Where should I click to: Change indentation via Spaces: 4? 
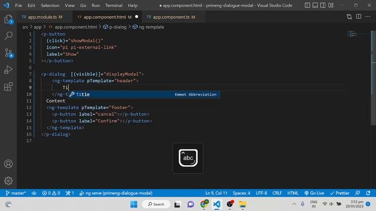click(241, 193)
